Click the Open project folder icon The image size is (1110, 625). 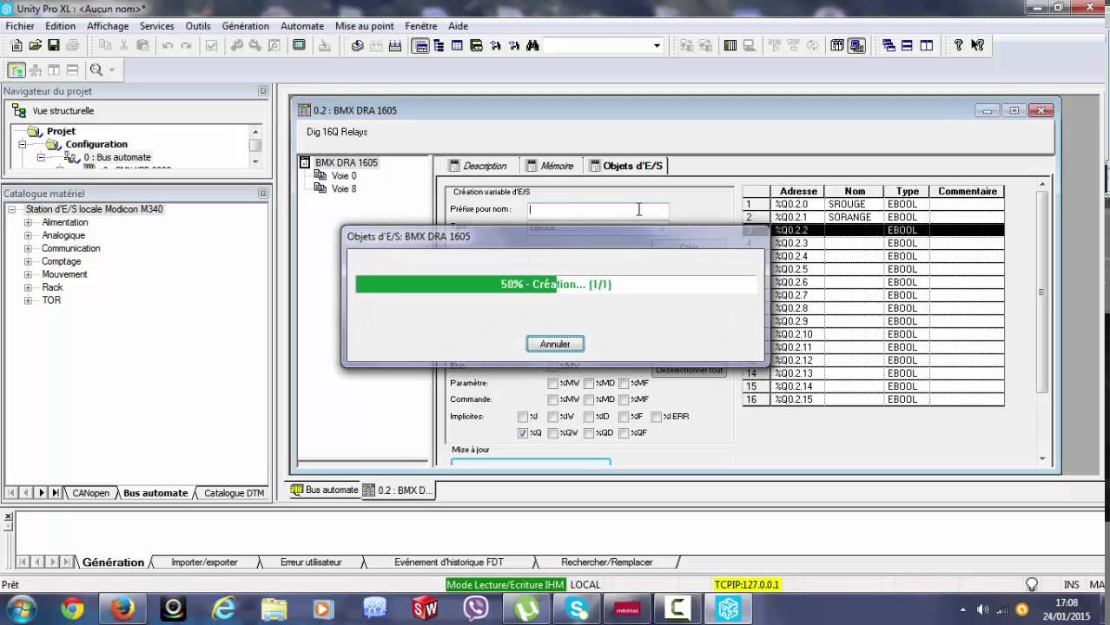tap(36, 45)
